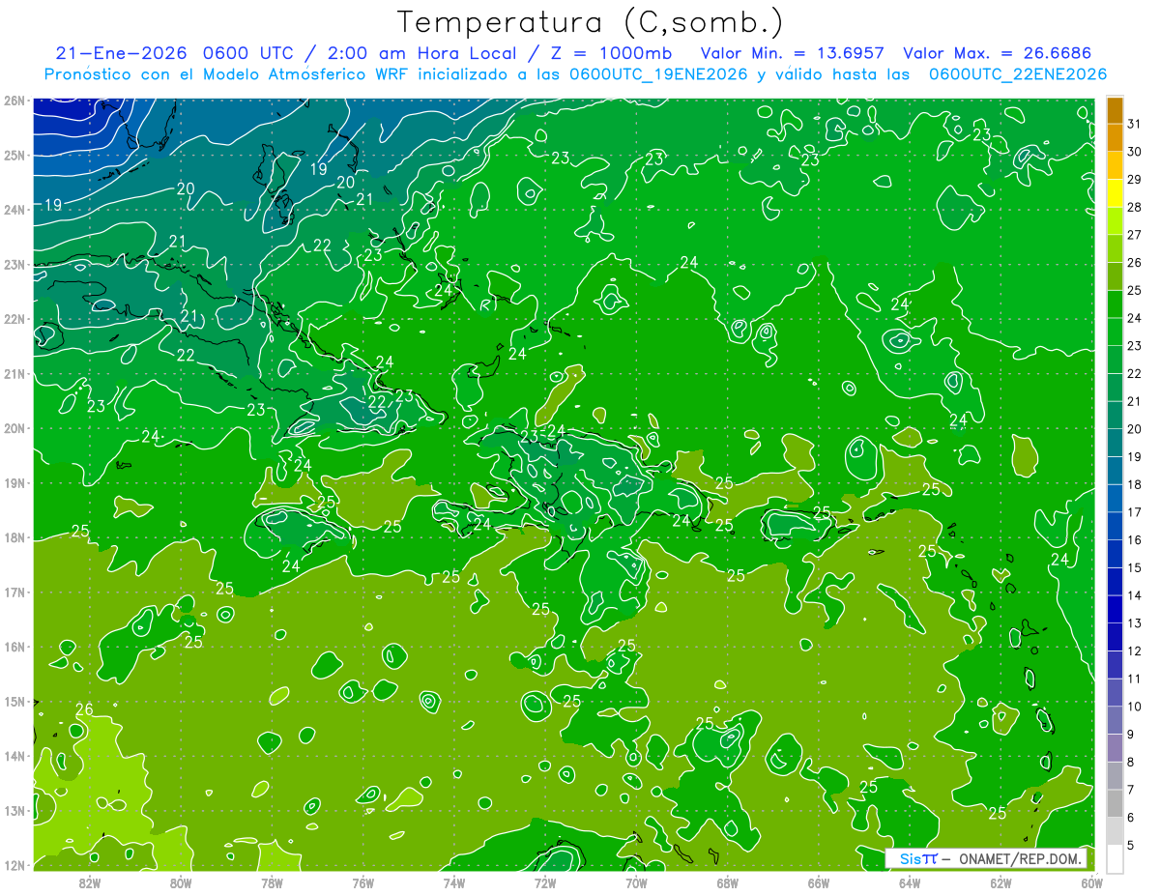
Task: Click the 19N latitude axis label
Action: click(x=14, y=483)
